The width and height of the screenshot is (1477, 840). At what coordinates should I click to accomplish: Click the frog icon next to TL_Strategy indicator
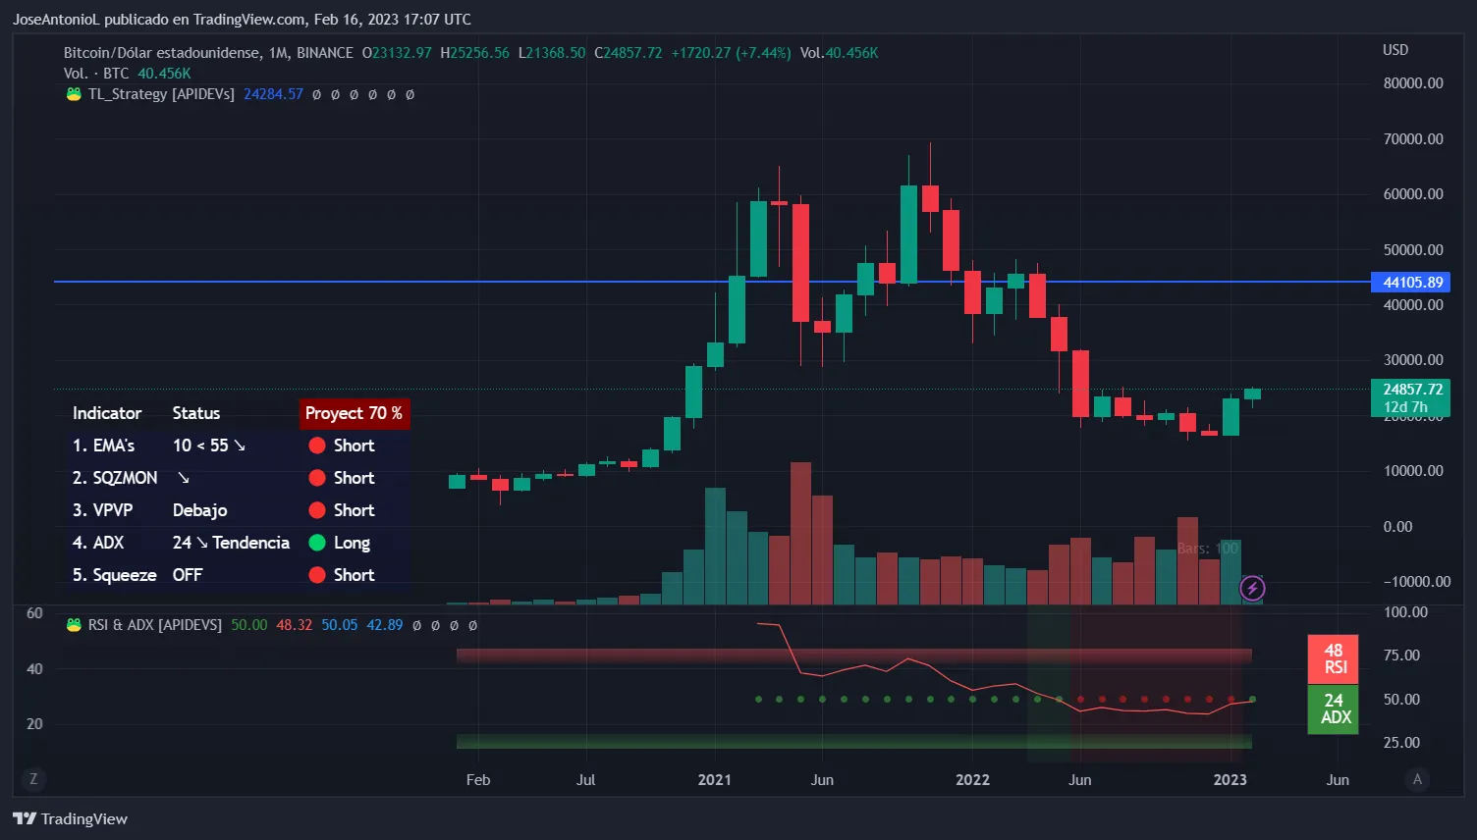point(73,94)
